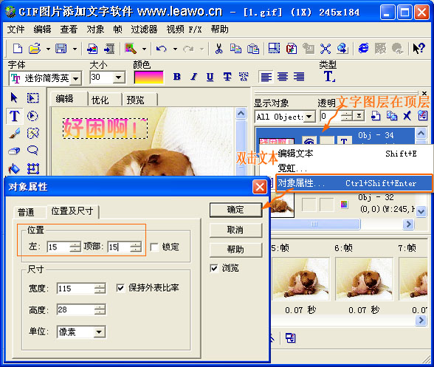Image resolution: width=434 pixels, height=367 pixels.
Task: Underline the text
Action: [210, 77]
